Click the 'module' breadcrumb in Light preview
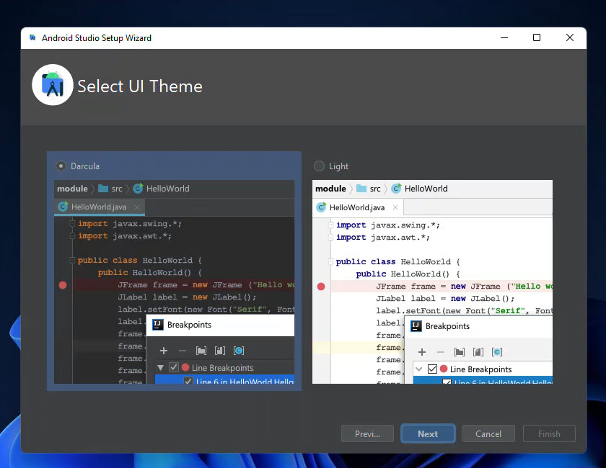 click(x=330, y=189)
